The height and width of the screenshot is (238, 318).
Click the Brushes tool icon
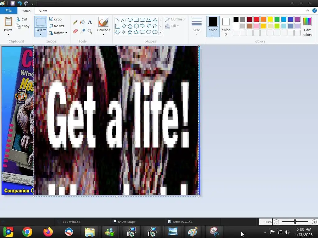pyautogui.click(x=103, y=22)
